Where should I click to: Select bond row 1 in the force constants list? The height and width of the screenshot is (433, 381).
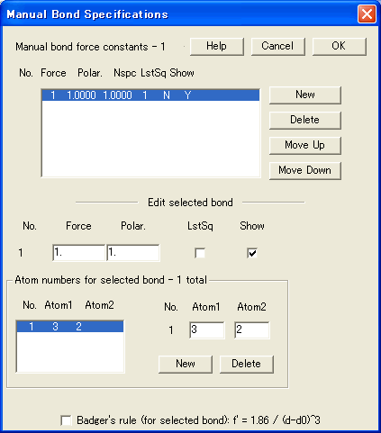150,95
